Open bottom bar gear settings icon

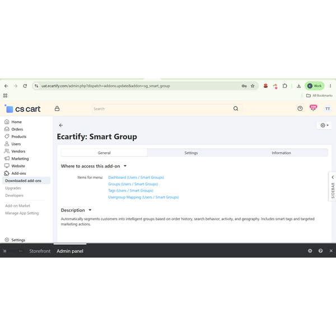coord(310,251)
